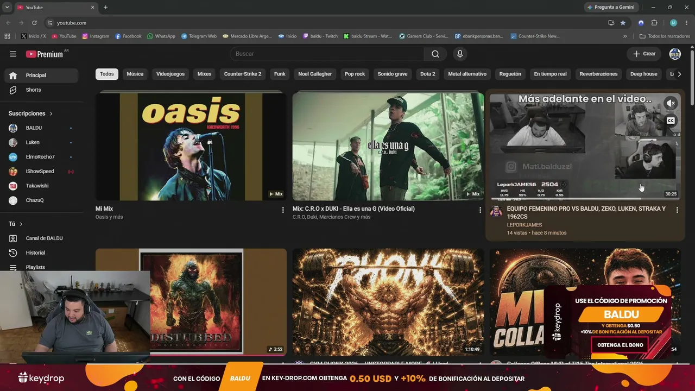Viewport: 695px width, 391px height.
Task: Click the LEPORKJAMES channel avatar
Action: click(x=496, y=211)
